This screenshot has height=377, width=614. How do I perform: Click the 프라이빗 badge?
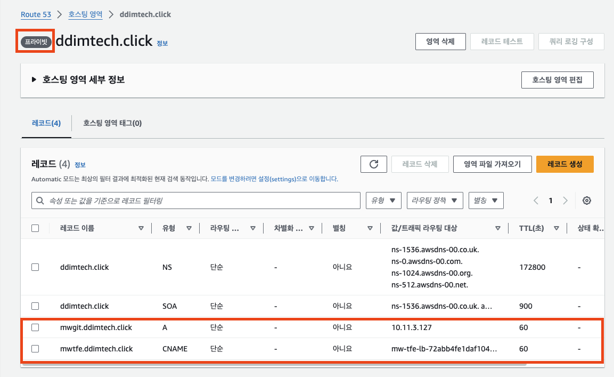(36, 42)
